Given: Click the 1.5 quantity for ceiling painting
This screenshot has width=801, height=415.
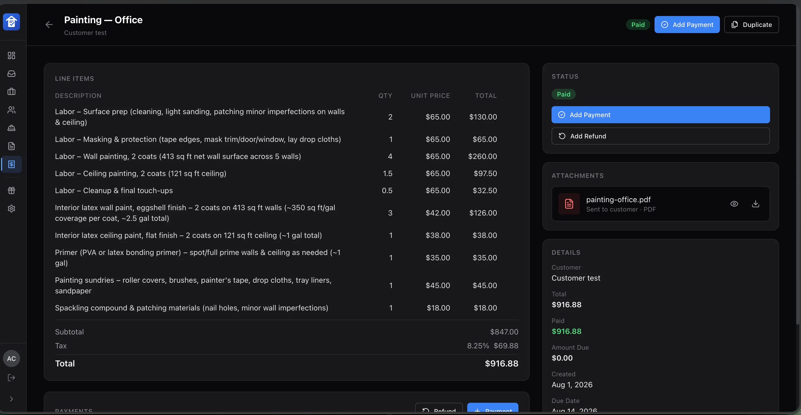Looking at the screenshot, I should [x=387, y=173].
